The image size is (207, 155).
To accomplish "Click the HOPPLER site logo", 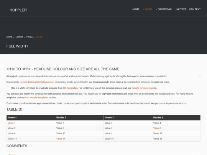I will (x=18, y=10).
